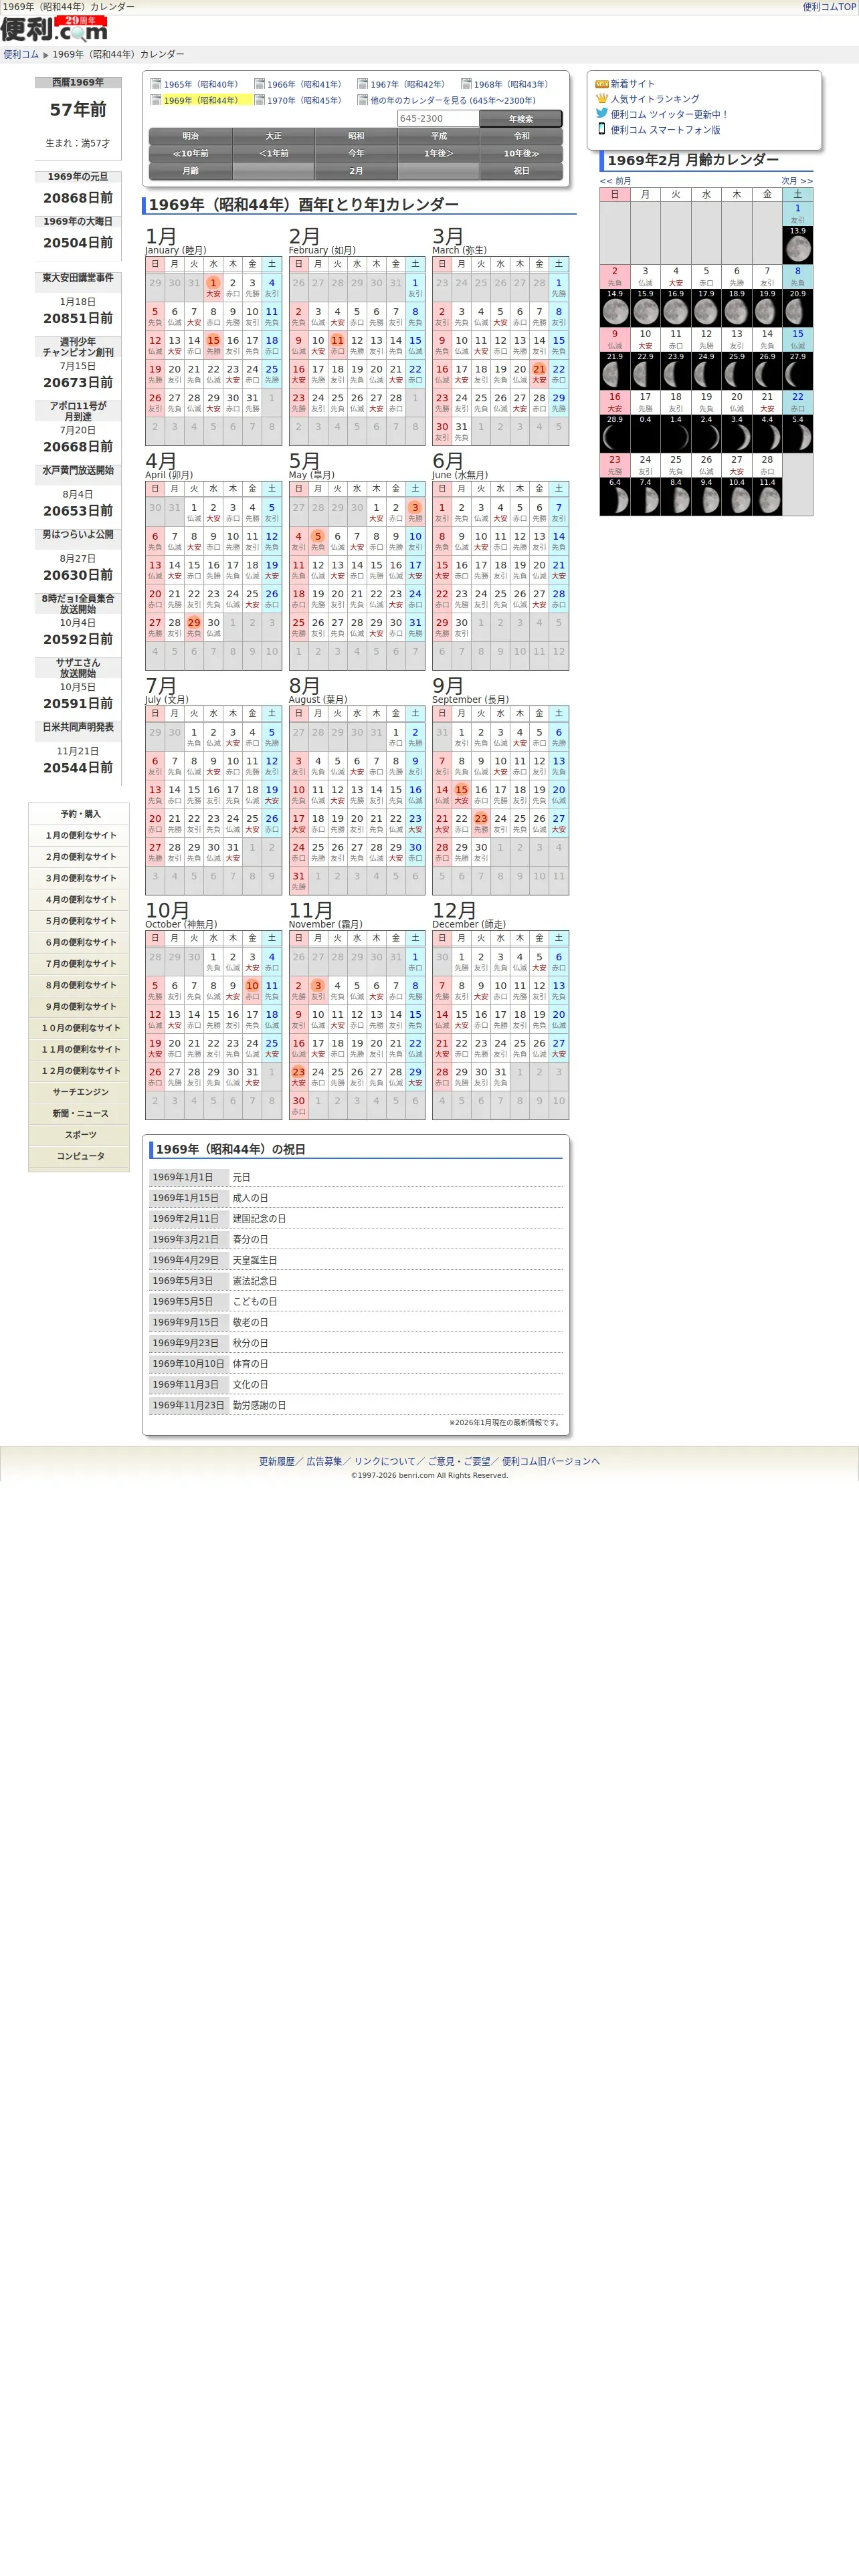The width and height of the screenshot is (859, 2576).
Task: Open 新着サイト link
Action: [633, 84]
